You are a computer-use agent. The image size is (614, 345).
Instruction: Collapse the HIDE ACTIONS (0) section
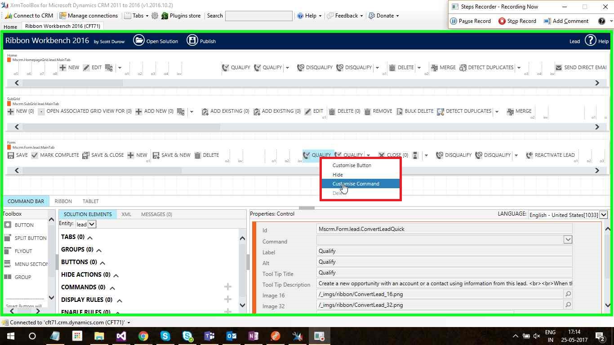point(116,275)
